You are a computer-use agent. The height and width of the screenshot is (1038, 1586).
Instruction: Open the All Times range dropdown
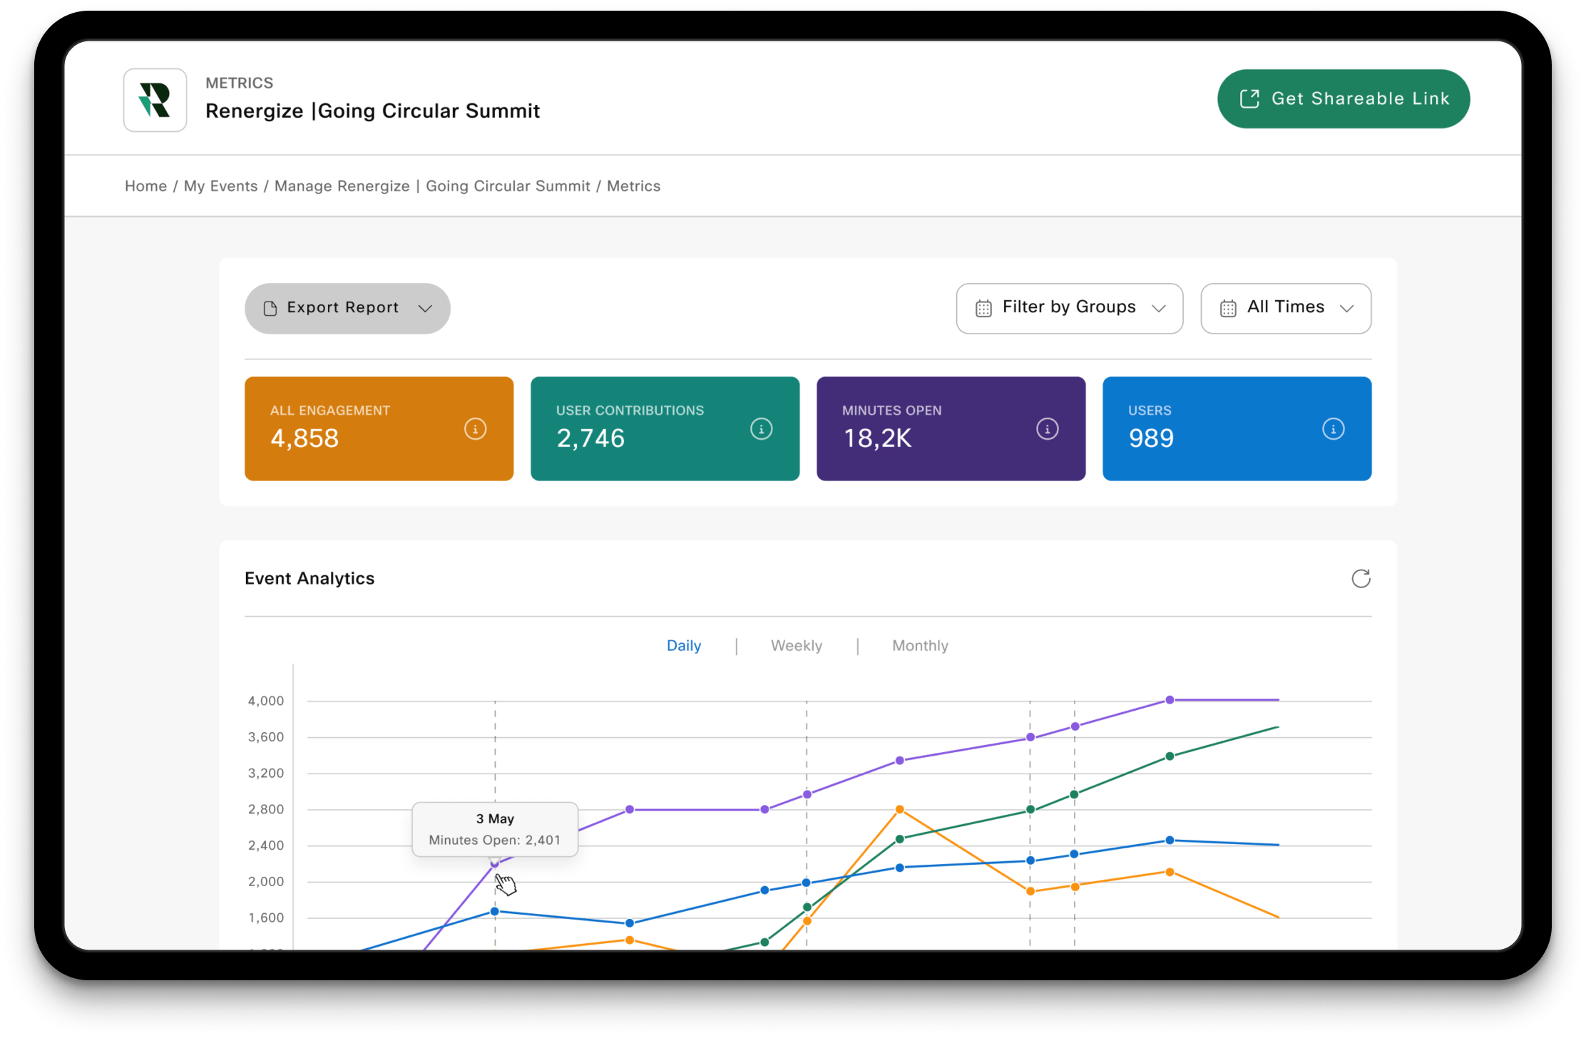click(x=1286, y=309)
